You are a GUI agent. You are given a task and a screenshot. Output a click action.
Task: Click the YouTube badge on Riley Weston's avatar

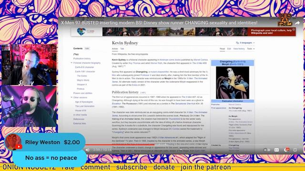(19, 147)
